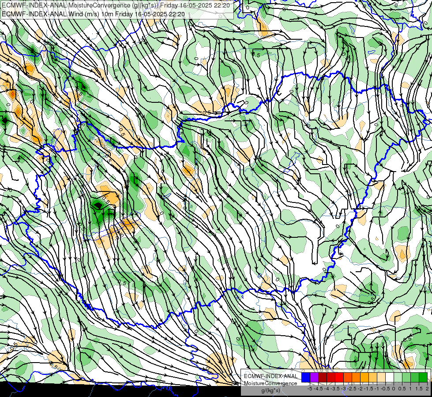Click the -2 legend tick label
The image size is (432, 397).
(360, 389)
